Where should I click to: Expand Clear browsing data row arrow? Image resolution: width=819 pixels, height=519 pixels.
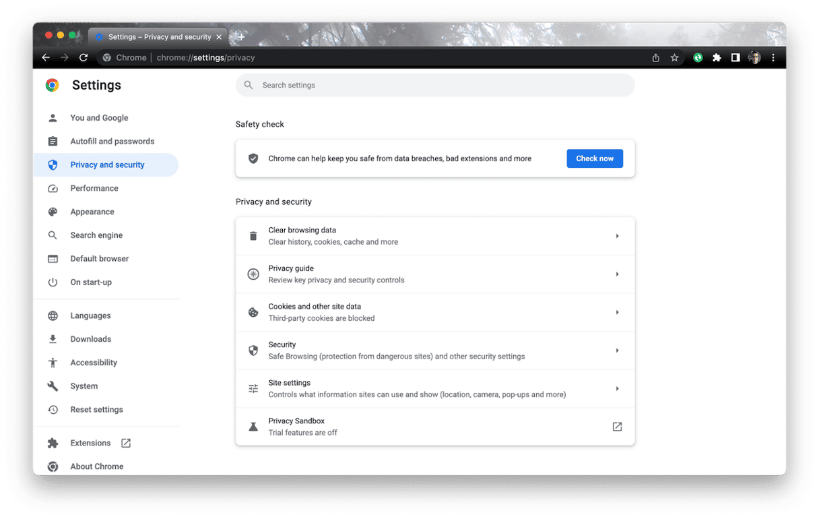pos(617,236)
